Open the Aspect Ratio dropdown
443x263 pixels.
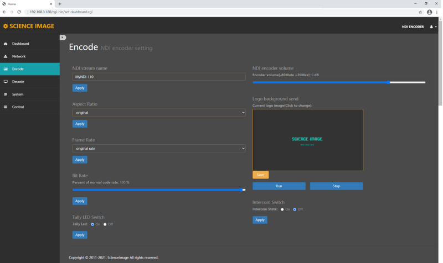(x=158, y=113)
